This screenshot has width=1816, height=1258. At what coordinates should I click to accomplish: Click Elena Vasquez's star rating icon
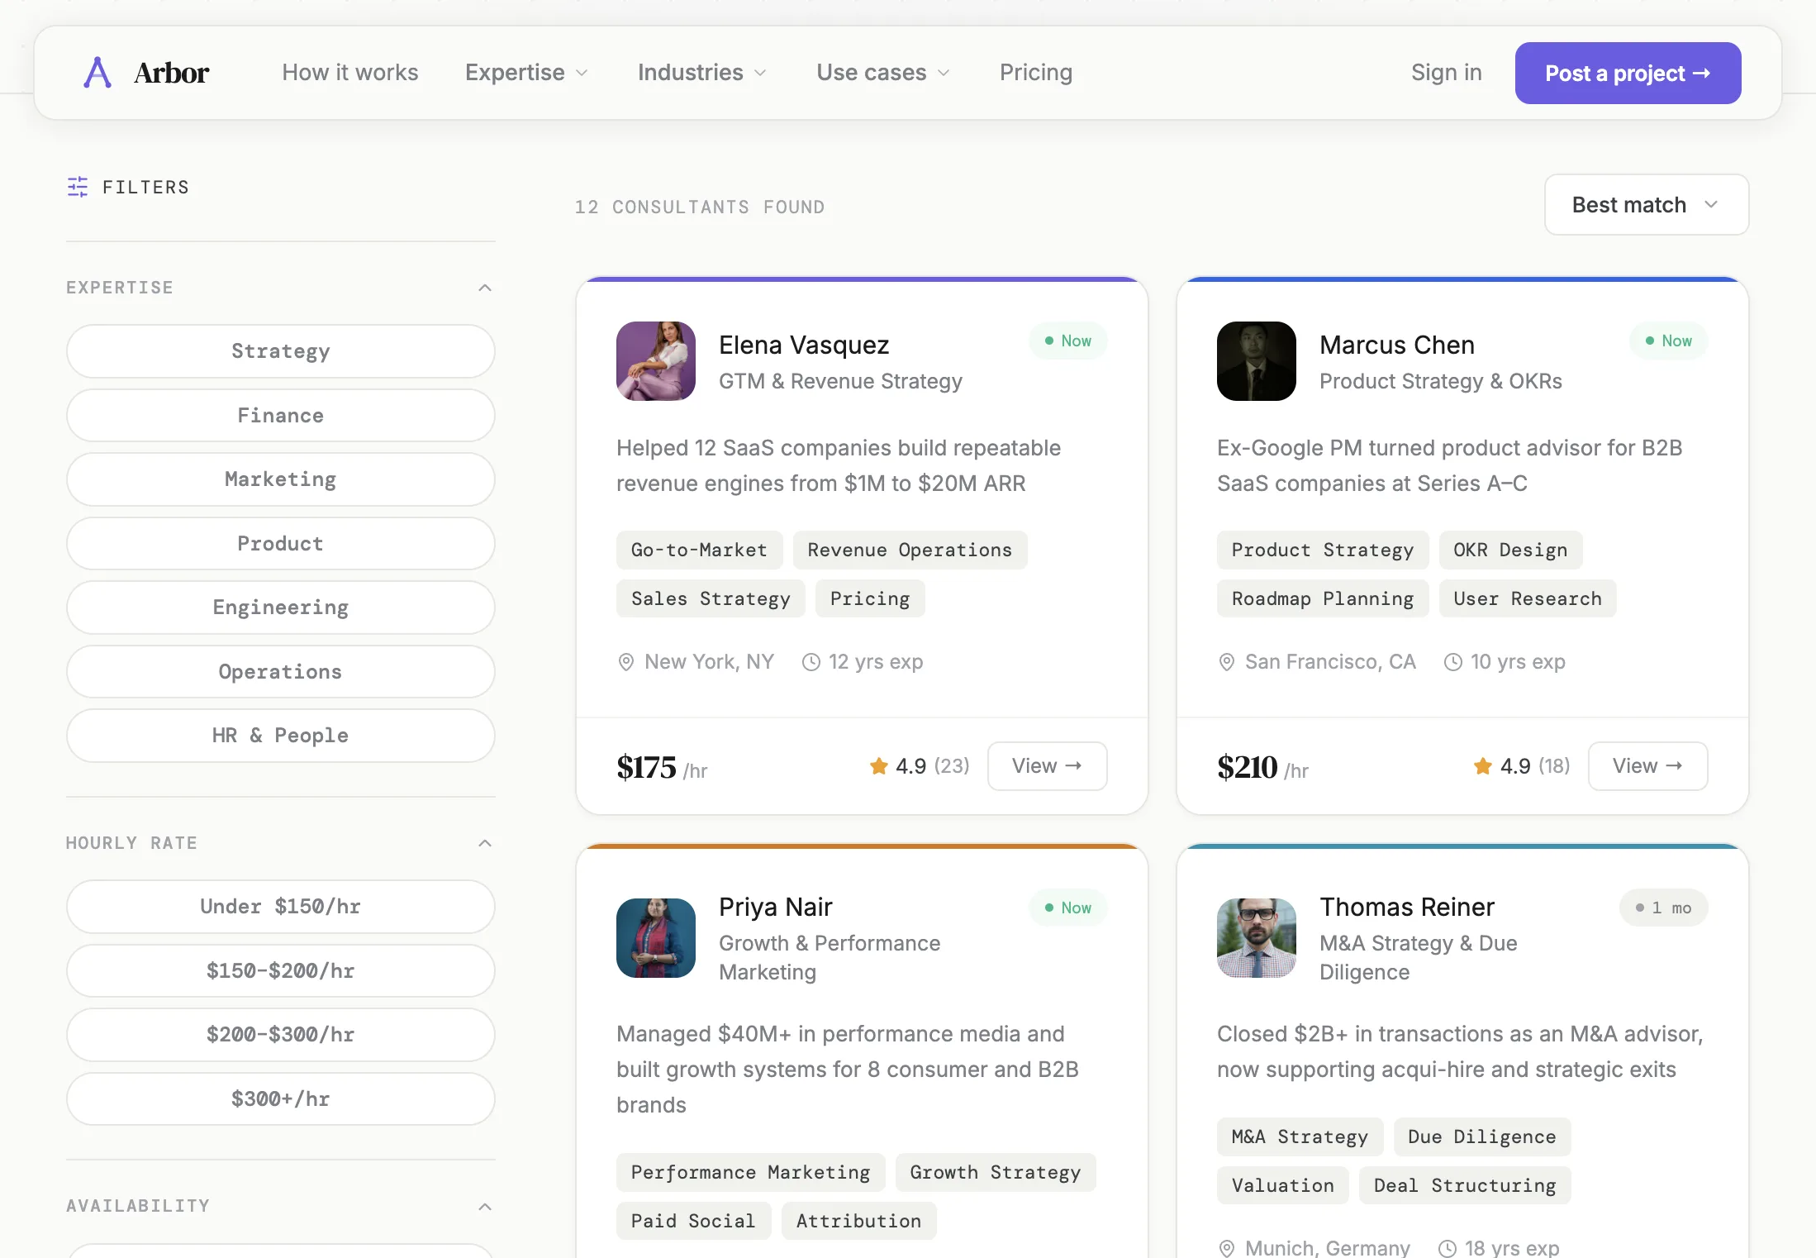[x=878, y=766]
